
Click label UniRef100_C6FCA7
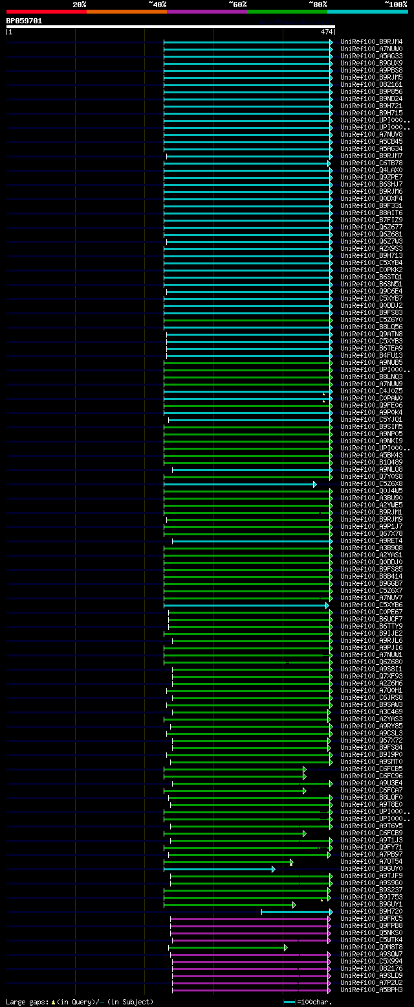371,791
